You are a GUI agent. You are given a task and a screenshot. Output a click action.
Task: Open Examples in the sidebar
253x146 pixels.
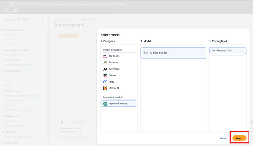click(10, 40)
